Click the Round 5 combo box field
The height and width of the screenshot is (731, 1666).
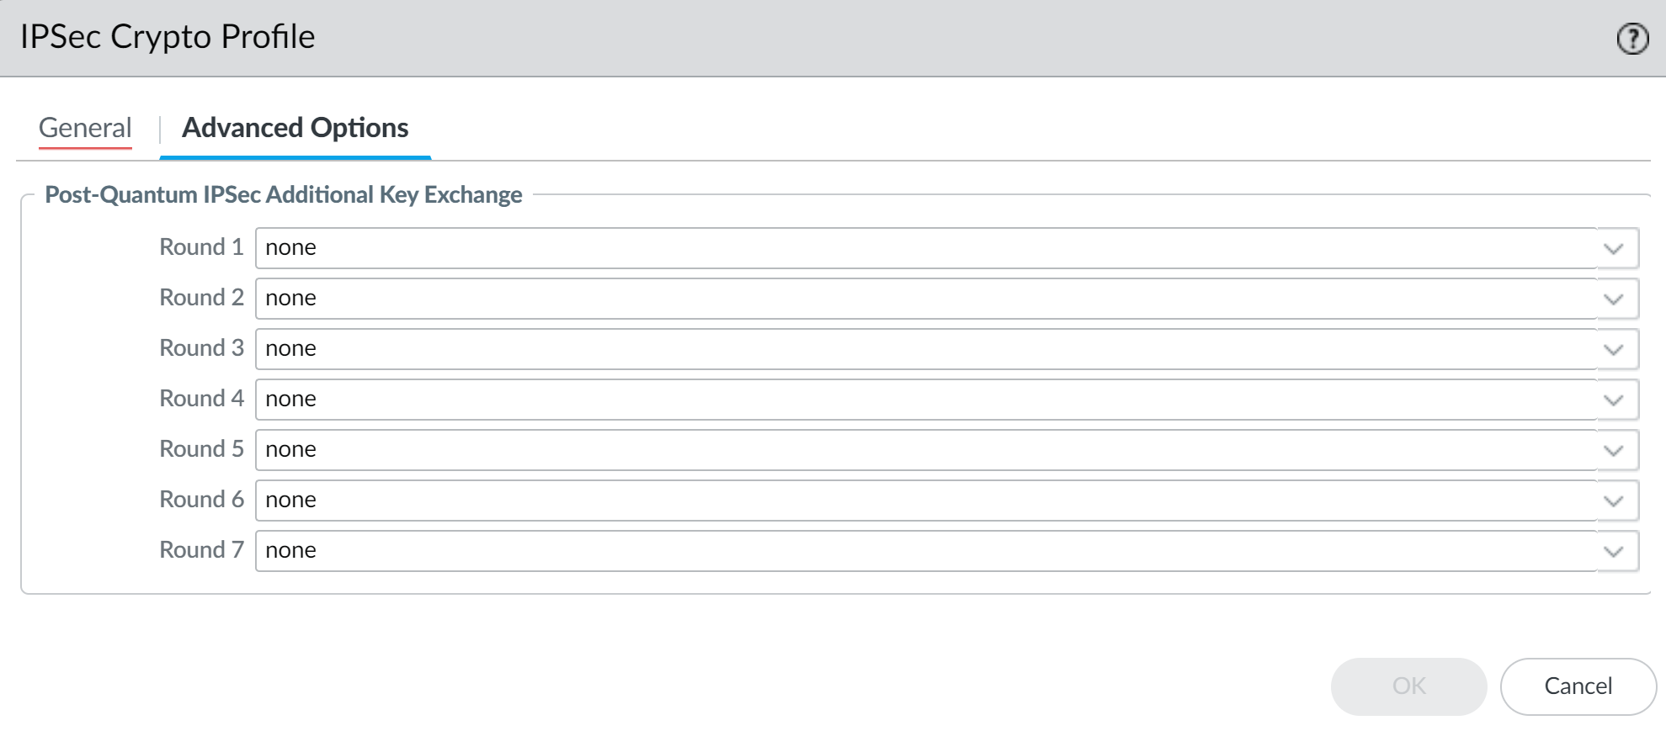pyautogui.click(x=924, y=450)
